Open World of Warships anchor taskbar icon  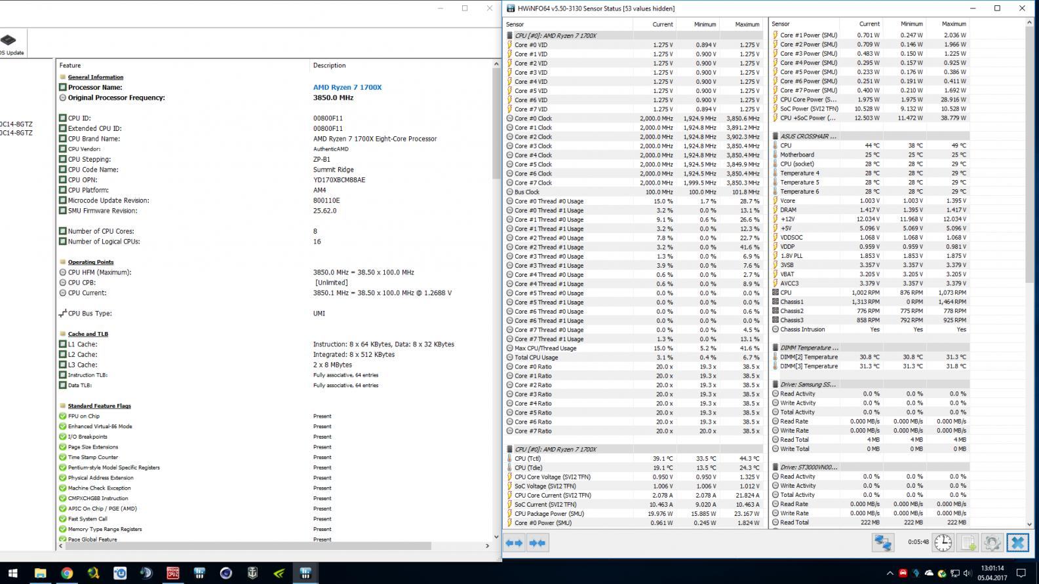[252, 573]
